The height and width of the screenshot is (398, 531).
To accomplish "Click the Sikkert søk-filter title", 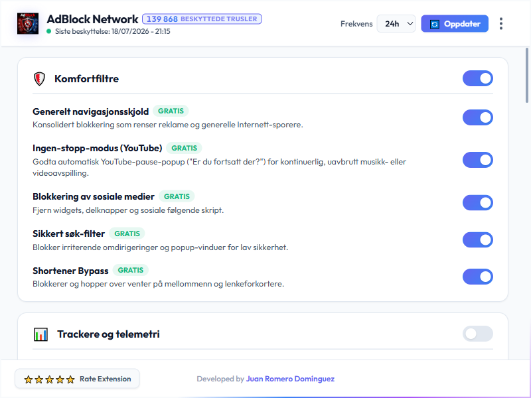I will click(x=69, y=234).
